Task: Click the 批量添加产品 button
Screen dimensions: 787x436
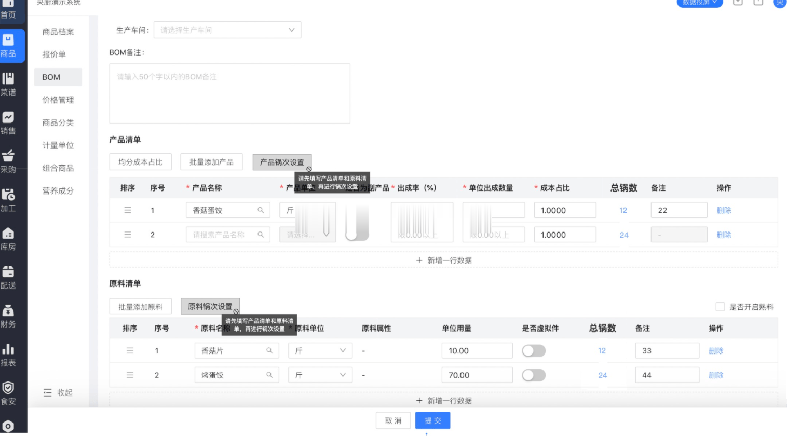Action: point(211,162)
